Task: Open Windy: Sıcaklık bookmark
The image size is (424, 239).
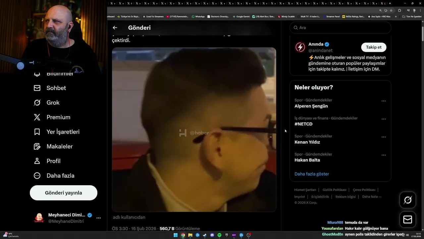Action: [x=286, y=17]
